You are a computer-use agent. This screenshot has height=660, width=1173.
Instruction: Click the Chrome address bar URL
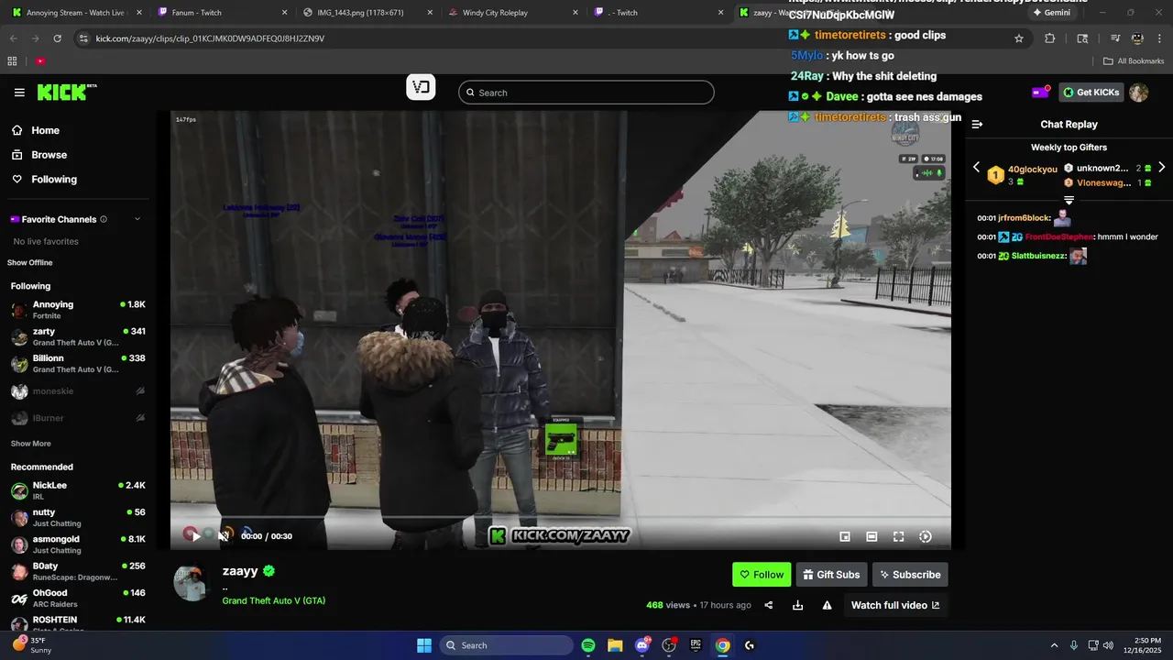coord(210,38)
